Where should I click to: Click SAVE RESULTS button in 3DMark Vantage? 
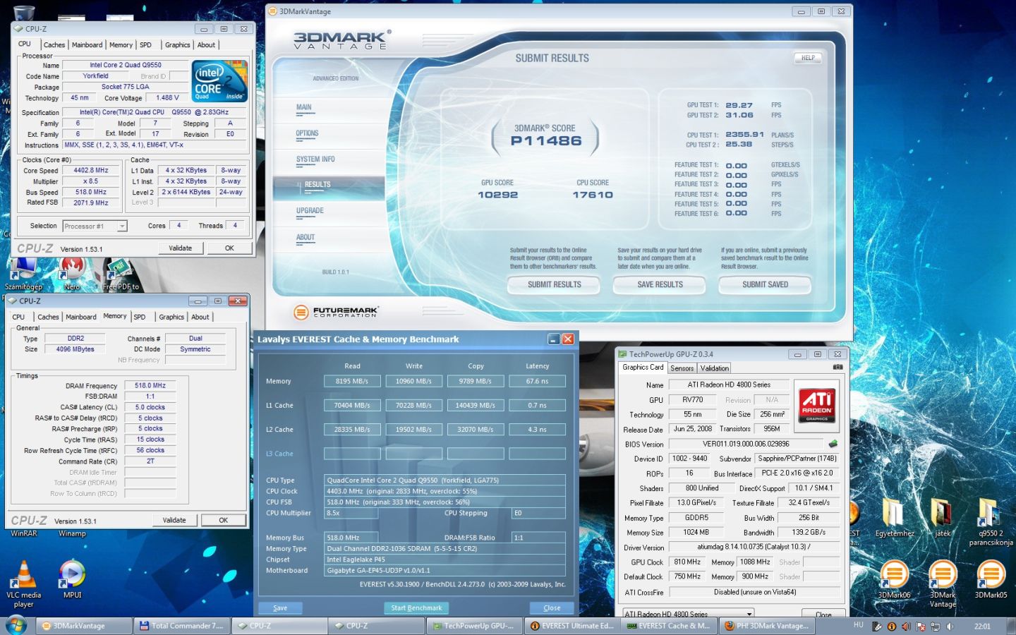(660, 284)
